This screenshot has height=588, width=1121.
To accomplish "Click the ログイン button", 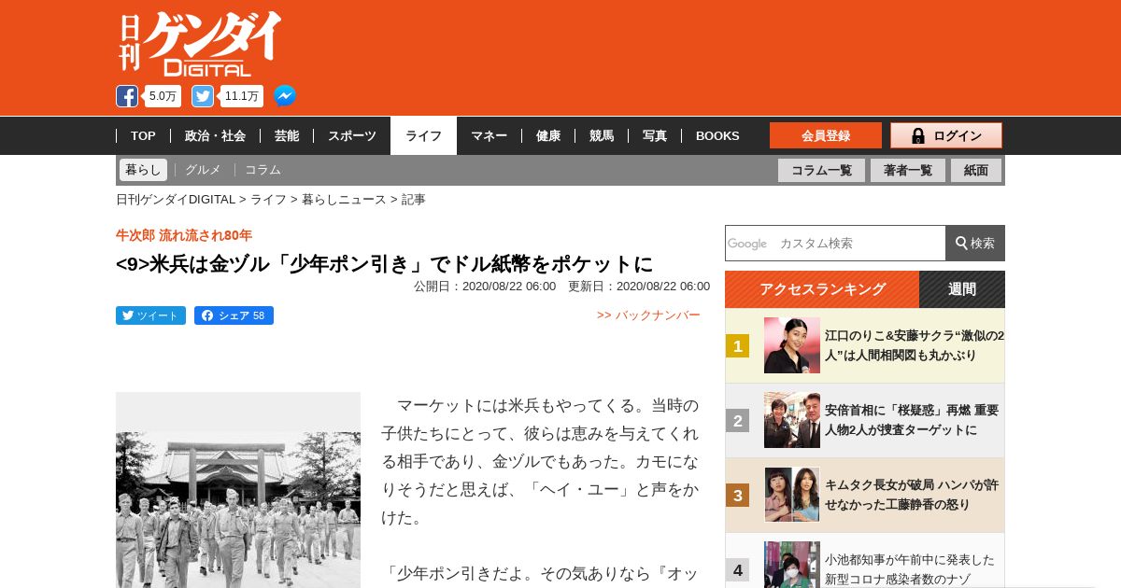I will pyautogui.click(x=946, y=135).
